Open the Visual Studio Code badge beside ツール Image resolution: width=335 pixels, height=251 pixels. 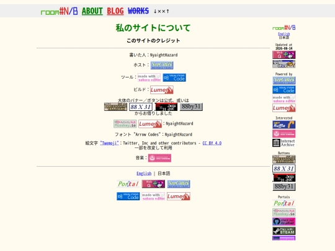click(x=174, y=77)
